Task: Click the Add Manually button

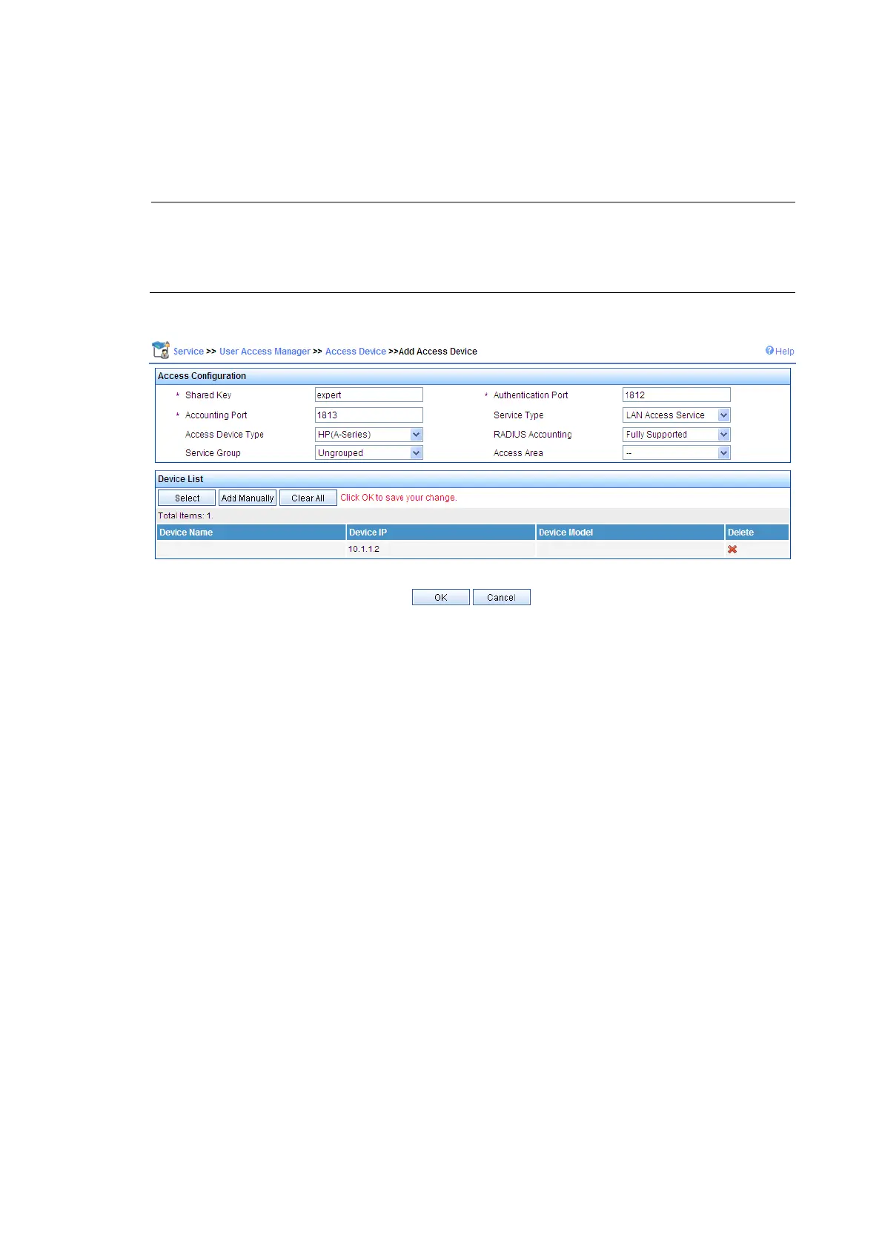Action: click(x=248, y=498)
